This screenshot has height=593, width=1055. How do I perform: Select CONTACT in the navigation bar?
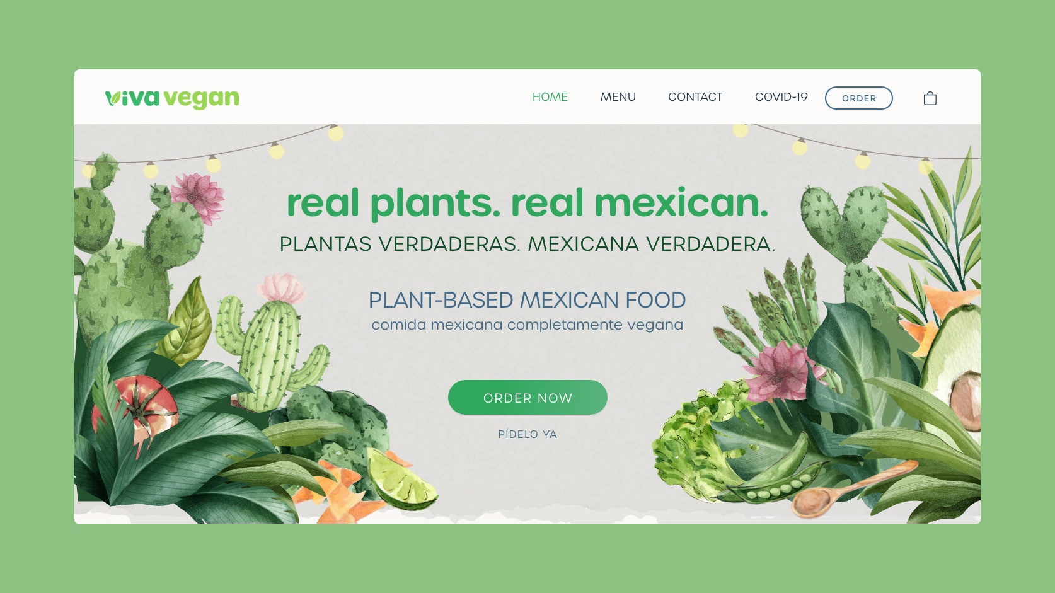pos(695,97)
